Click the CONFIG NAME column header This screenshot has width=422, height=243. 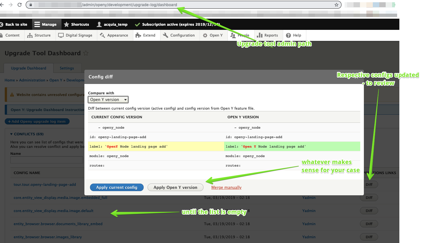(x=27, y=173)
